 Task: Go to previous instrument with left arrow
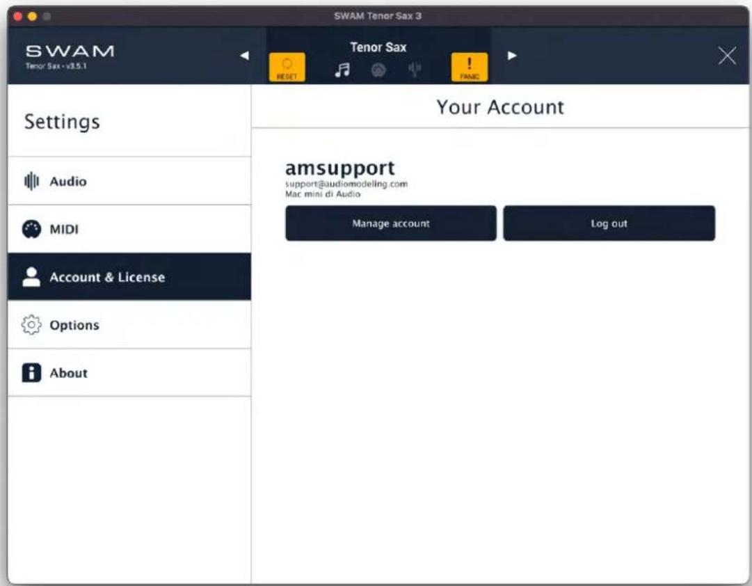point(245,55)
